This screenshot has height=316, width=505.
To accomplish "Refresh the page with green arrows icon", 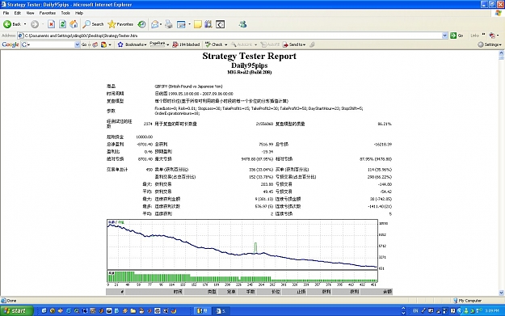I will 62,24.
